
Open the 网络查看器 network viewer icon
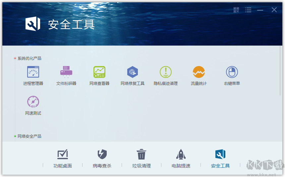pyautogui.click(x=99, y=72)
